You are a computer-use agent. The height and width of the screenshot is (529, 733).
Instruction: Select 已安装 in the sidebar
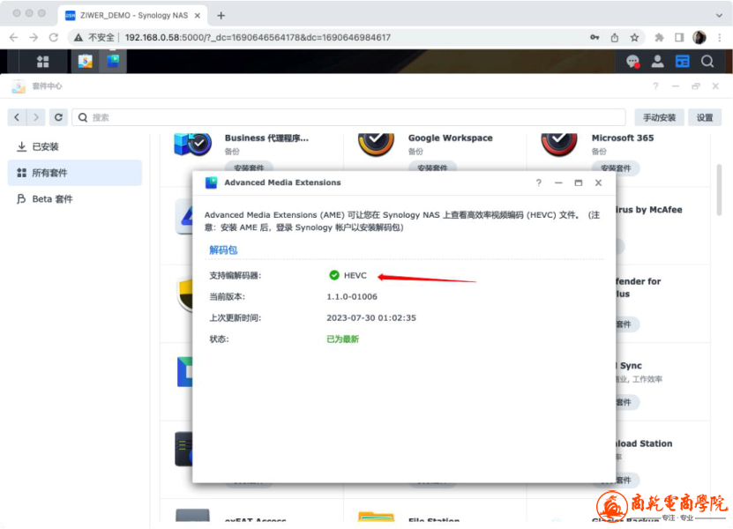tap(75, 146)
